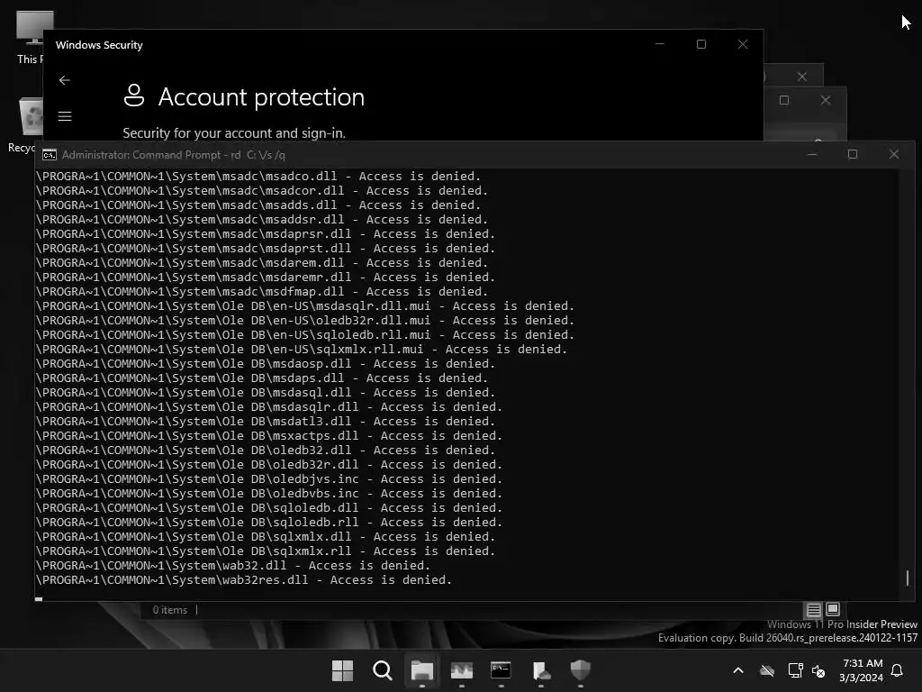Open the Recycle Bin desktop icon
Viewport: 922px width, 692px height.
coord(26,124)
